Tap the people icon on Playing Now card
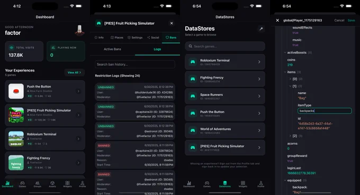 (x=53, y=48)
